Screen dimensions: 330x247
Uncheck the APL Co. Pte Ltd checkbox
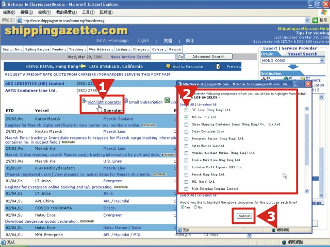pos(186,117)
